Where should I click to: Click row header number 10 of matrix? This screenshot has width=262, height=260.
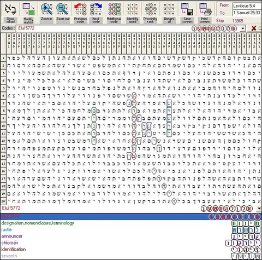click(x=3, y=126)
